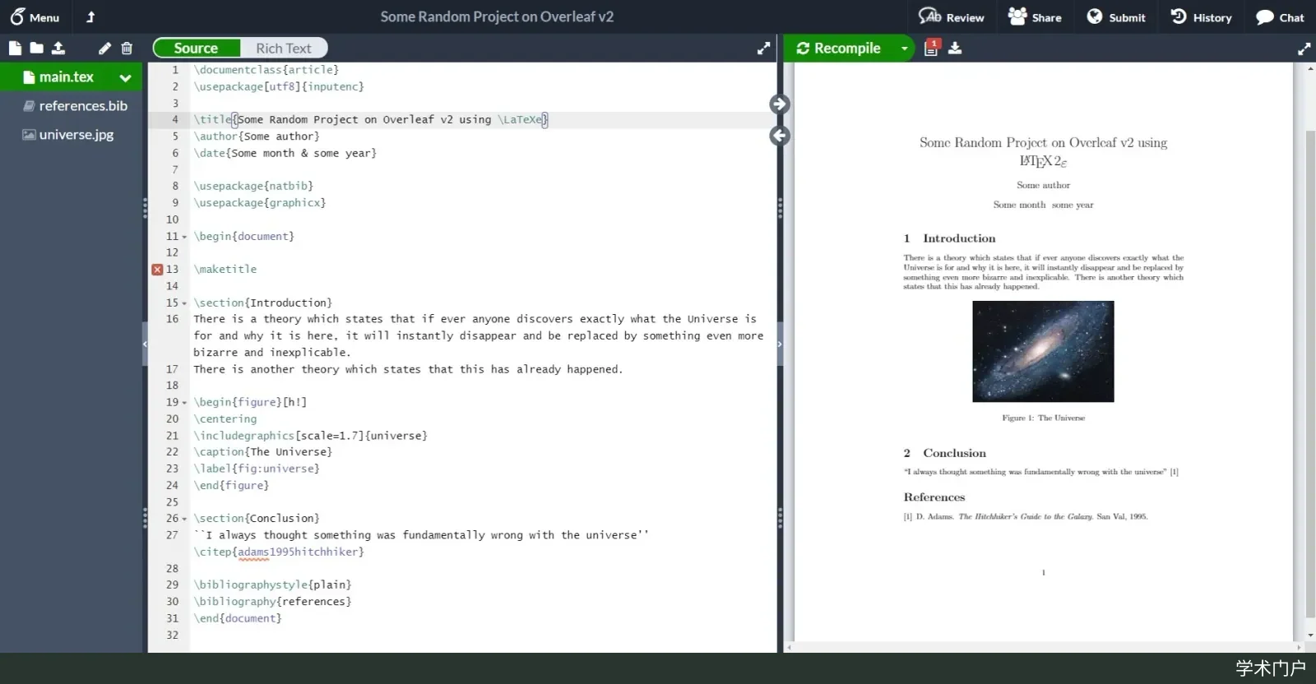This screenshot has width=1316, height=684.
Task: Open the Share dialog
Action: point(1035,16)
